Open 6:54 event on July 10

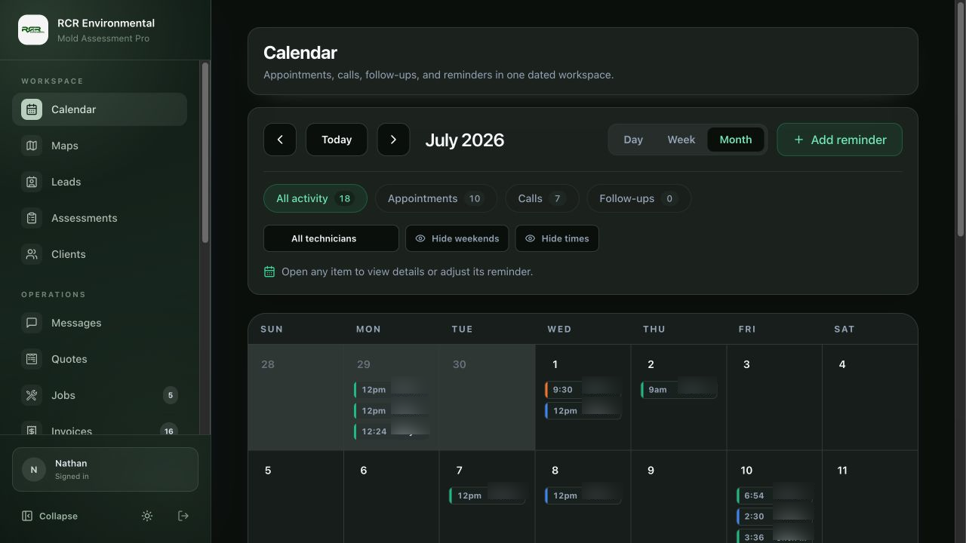coord(774,495)
